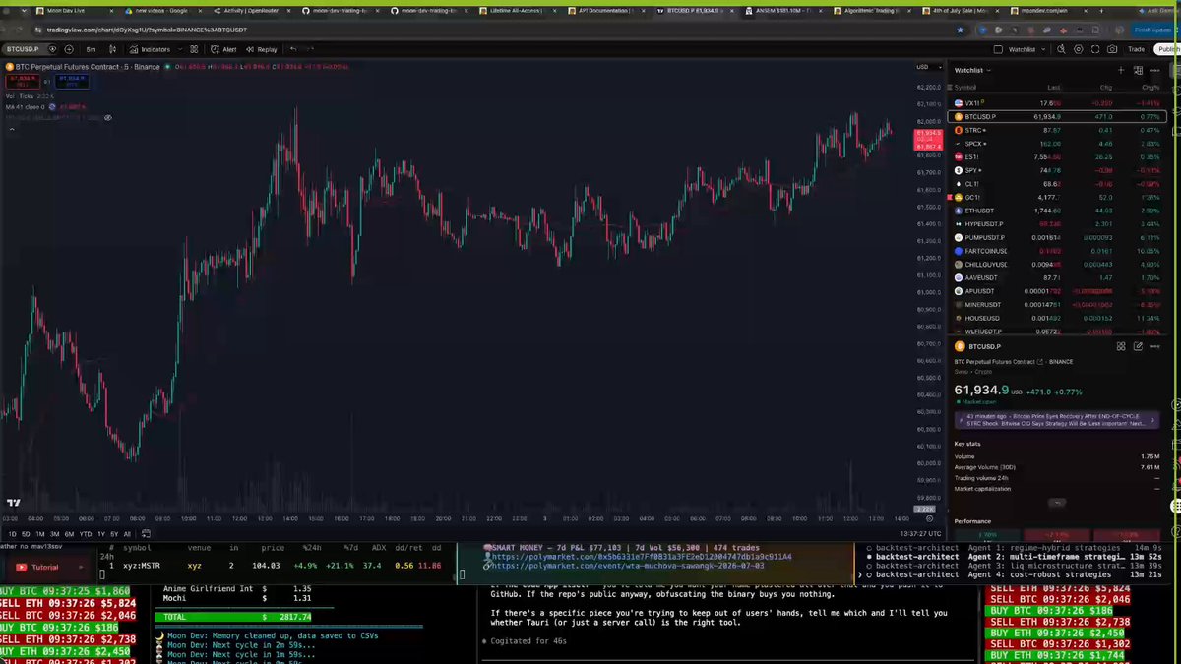Screen dimensions: 1181x664
Task: Select the 3M date range
Action: (55, 534)
